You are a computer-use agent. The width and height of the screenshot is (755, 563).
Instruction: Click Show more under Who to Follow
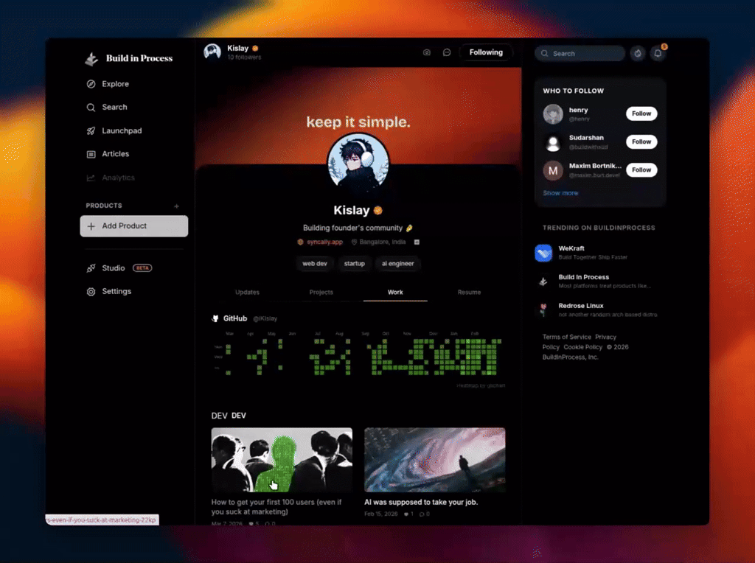pyautogui.click(x=560, y=193)
